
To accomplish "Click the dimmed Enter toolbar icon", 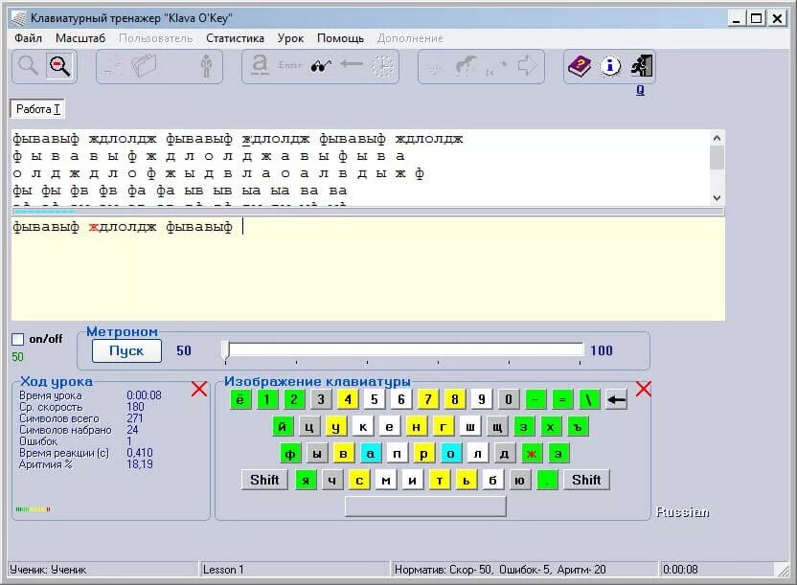I will (x=290, y=65).
